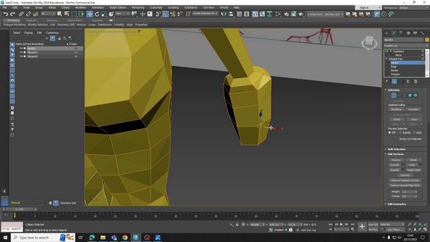430x242 pixels.
Task: Click the Redo arrow icon
Action: click(12, 13)
